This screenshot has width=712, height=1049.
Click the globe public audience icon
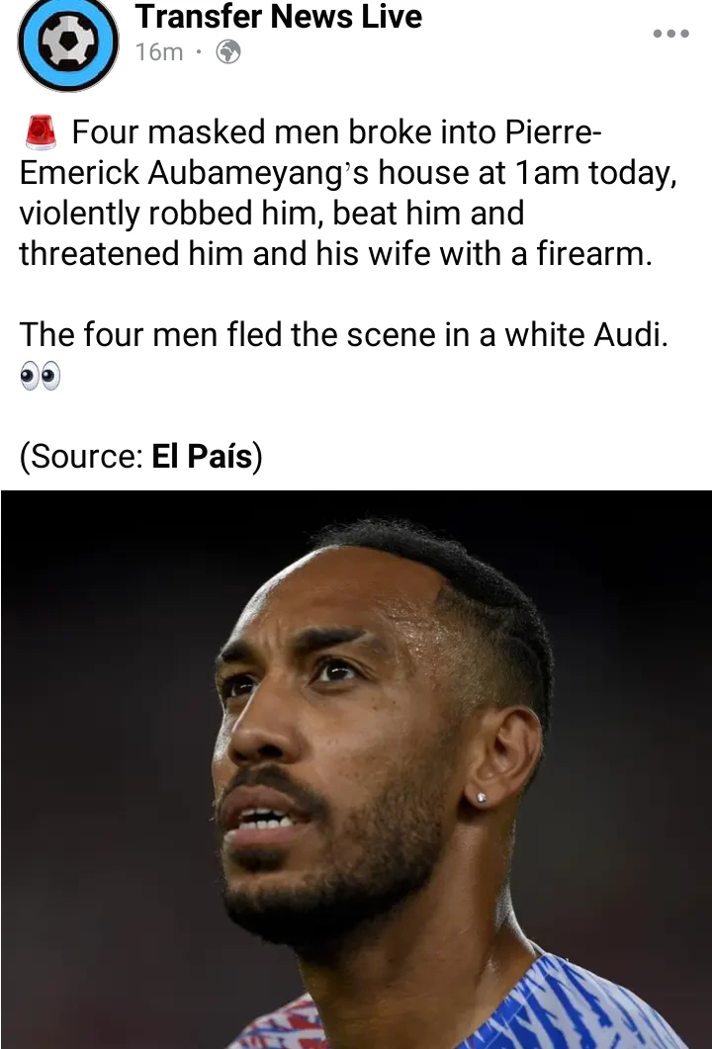(228, 51)
